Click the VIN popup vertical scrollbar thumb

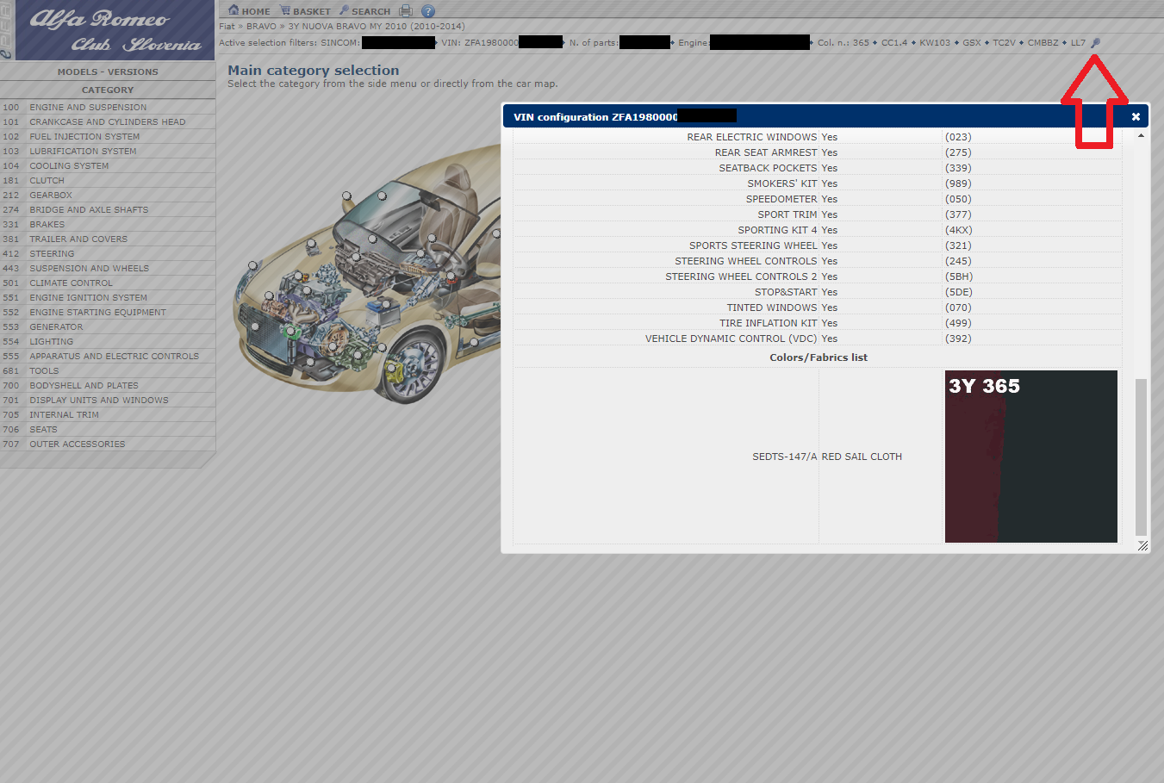coord(1141,457)
